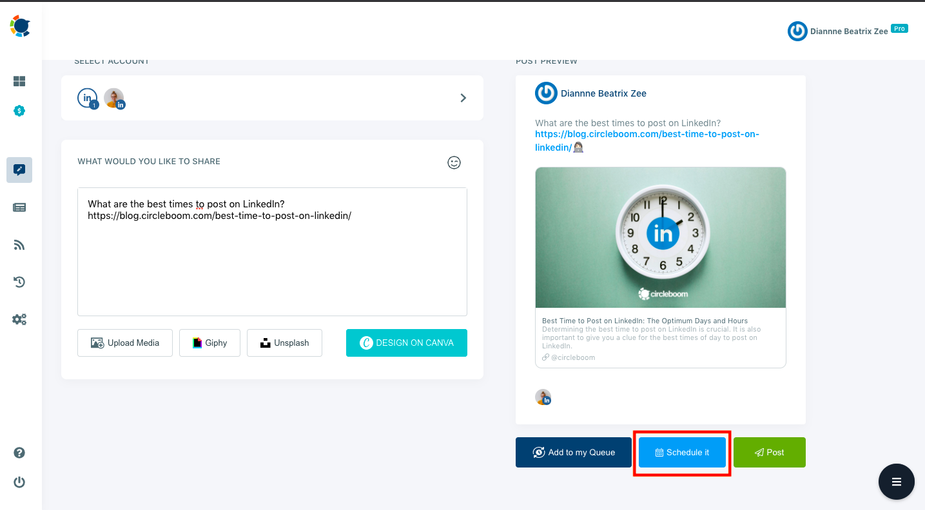Open the dashboard grid icon

[19, 81]
